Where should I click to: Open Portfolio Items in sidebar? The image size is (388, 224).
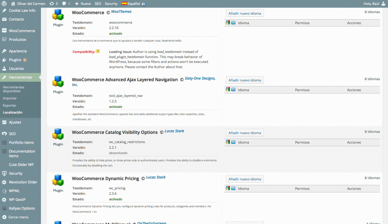point(20,143)
